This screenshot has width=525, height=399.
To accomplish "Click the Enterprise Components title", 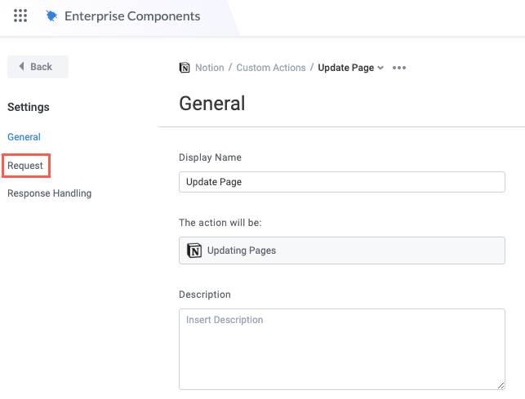I will coord(132,16).
